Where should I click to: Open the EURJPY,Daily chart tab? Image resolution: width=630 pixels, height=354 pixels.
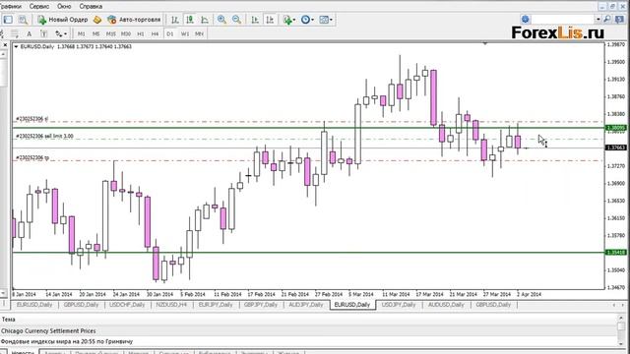click(x=216, y=305)
